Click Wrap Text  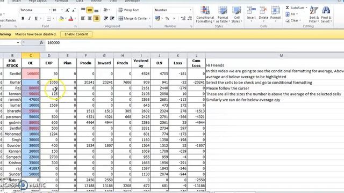[128, 10]
